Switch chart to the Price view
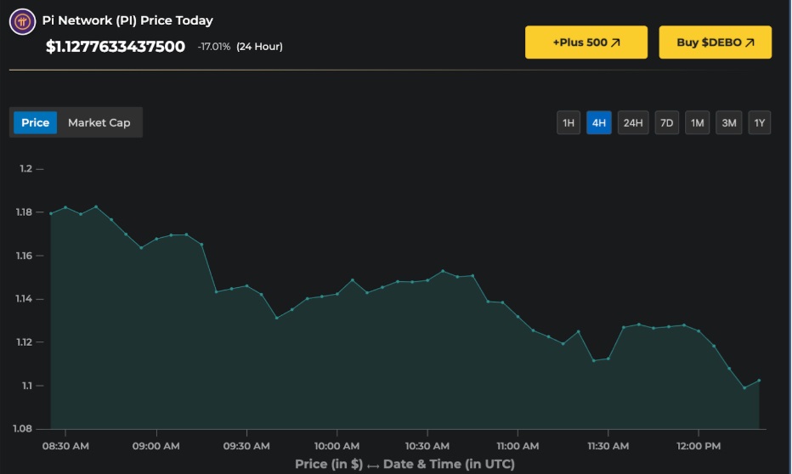The height and width of the screenshot is (474, 792). click(36, 122)
